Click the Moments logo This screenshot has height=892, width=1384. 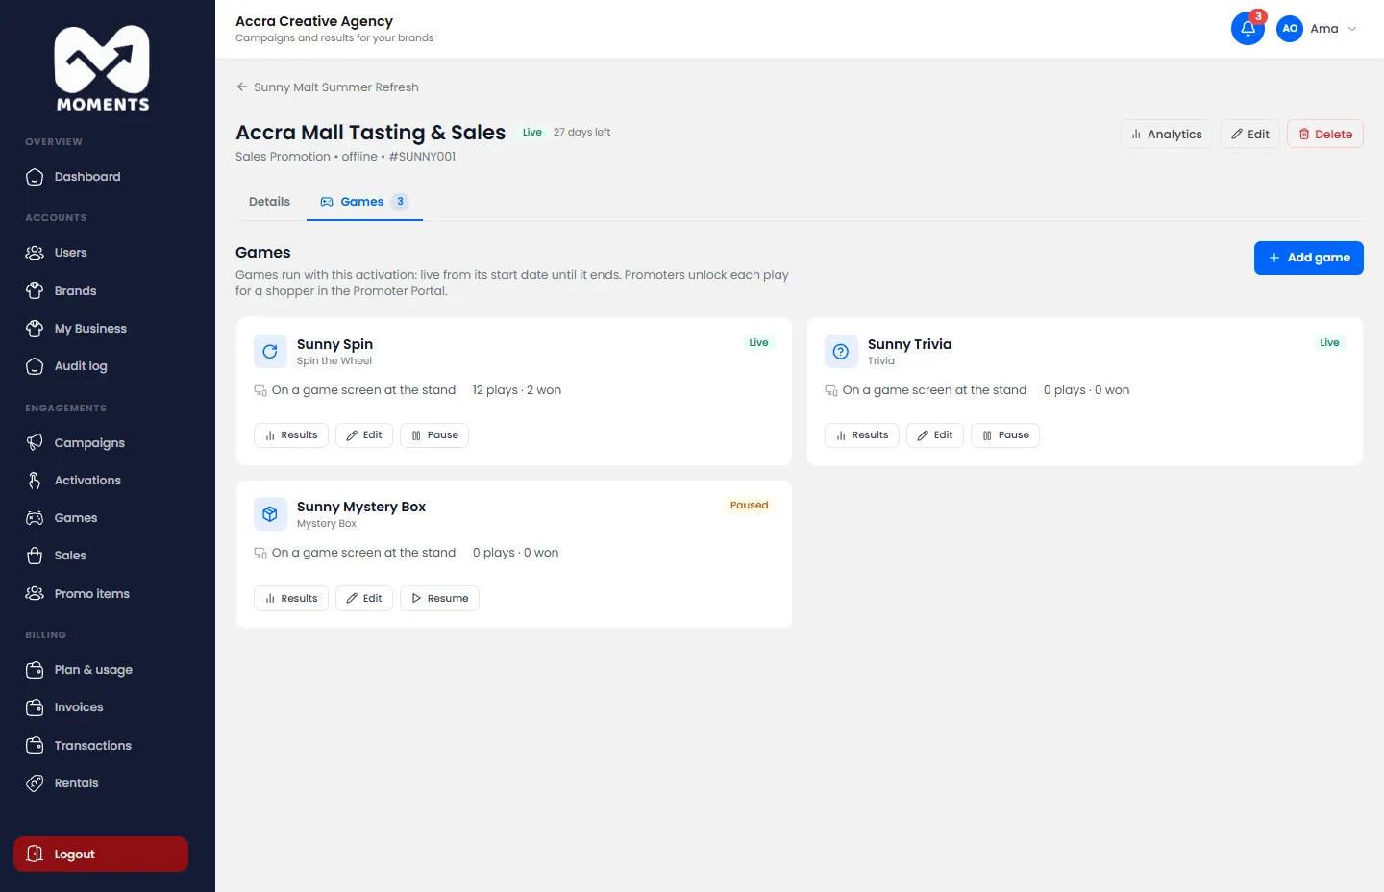pos(103,68)
